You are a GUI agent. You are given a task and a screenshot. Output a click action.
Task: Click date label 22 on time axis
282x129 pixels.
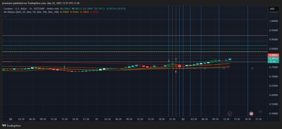[x=183, y=119]
